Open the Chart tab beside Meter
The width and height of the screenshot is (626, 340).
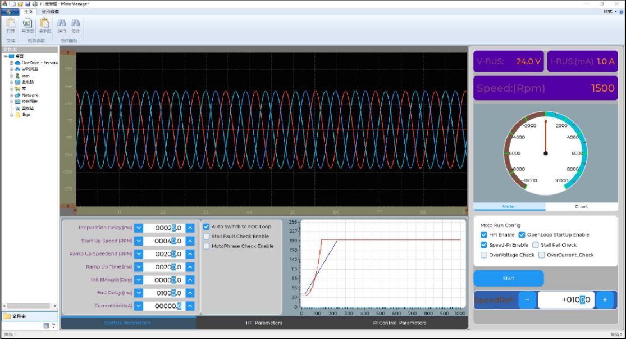pos(581,207)
